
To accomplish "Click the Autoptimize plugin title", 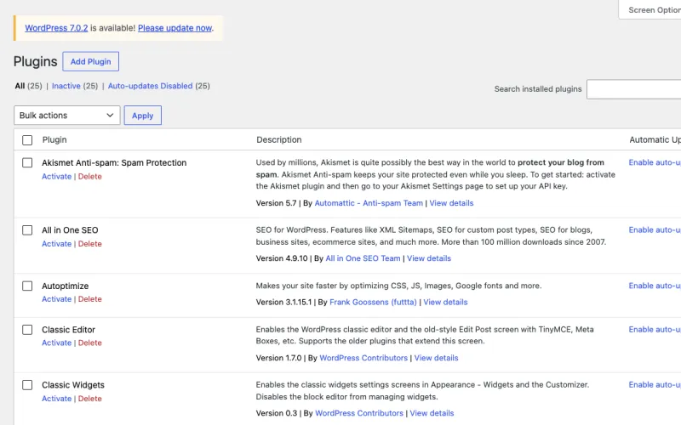I will [66, 286].
